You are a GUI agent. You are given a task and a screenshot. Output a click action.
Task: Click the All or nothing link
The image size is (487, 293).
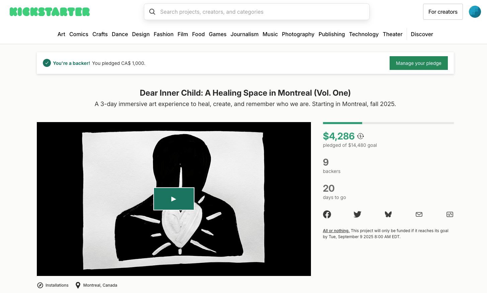point(336,231)
